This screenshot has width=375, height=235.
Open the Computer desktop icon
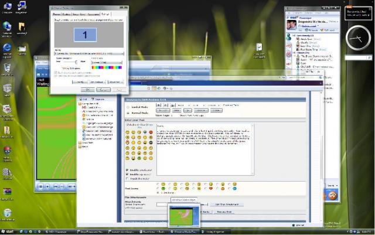point(7,8)
